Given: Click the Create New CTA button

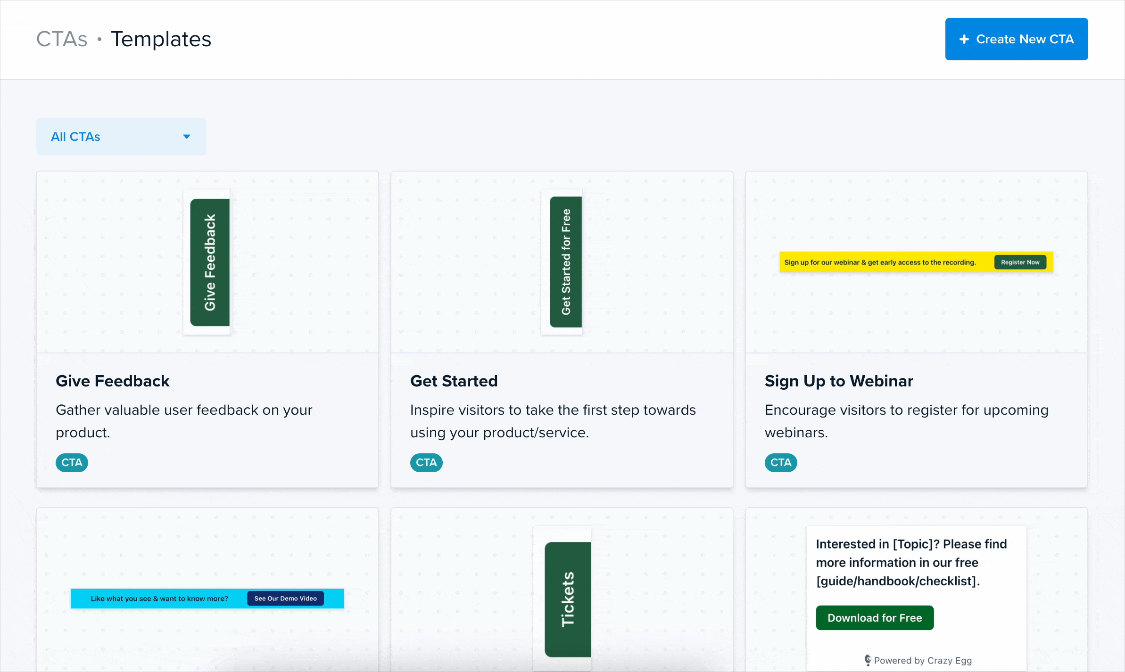Looking at the screenshot, I should [1016, 39].
